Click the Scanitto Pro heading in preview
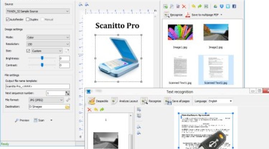This screenshot has width=269, height=149. tap(117, 25)
